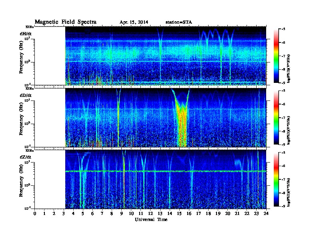
Task: Click the dZ/dt panel label
Action: click(x=26, y=157)
